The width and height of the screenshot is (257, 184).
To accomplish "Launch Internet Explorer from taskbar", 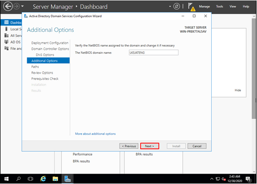I will click(43, 179).
